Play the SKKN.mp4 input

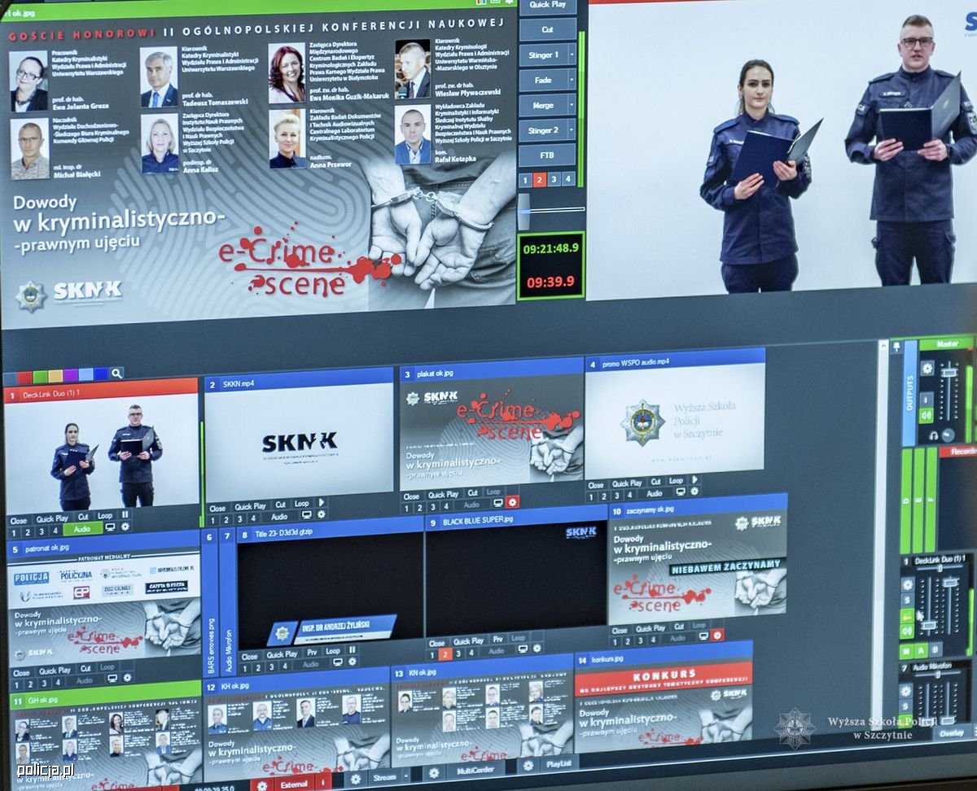[x=322, y=503]
